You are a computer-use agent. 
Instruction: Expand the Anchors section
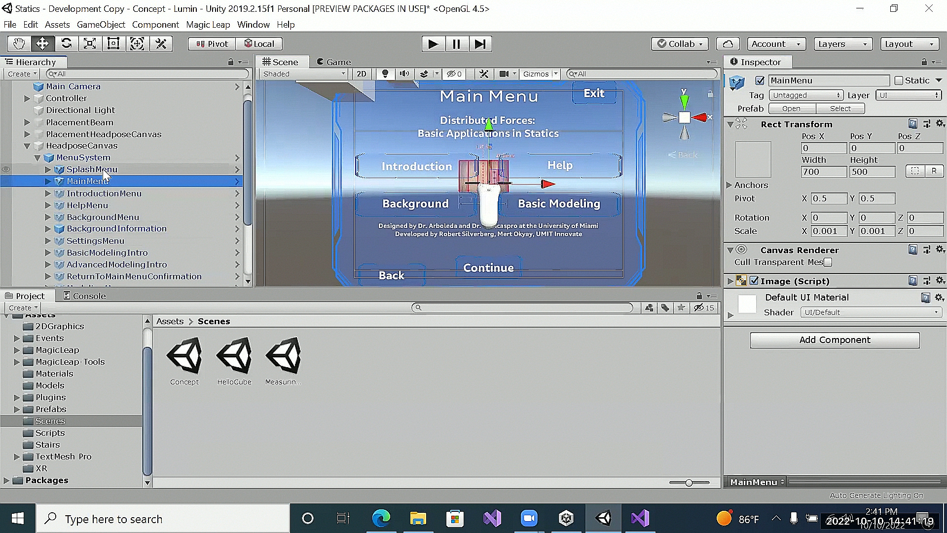tap(729, 185)
